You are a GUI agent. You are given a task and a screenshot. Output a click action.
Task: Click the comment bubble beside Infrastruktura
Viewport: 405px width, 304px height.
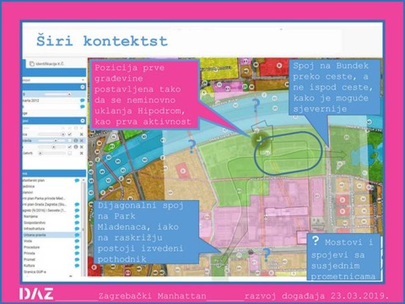point(77,229)
